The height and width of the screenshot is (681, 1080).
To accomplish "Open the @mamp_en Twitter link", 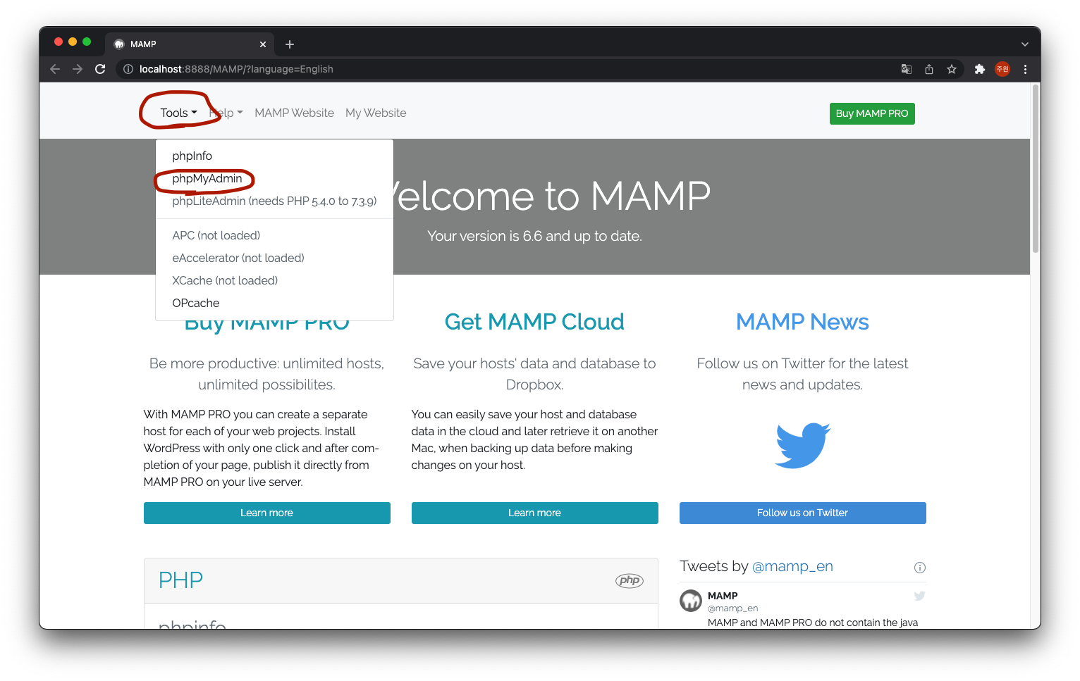I will 792,566.
